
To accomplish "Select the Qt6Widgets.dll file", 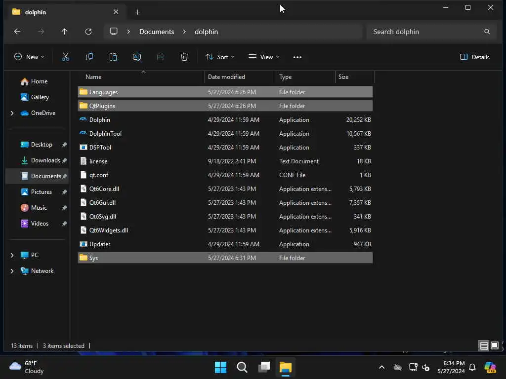I will 225,230.
